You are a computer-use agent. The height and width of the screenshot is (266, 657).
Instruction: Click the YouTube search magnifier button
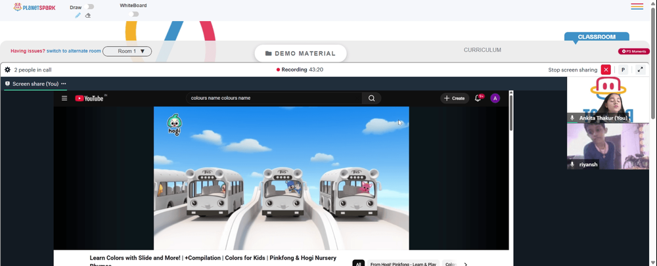pyautogui.click(x=372, y=98)
